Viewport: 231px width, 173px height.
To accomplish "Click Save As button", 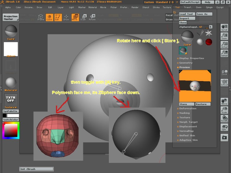I will coord(204,14).
